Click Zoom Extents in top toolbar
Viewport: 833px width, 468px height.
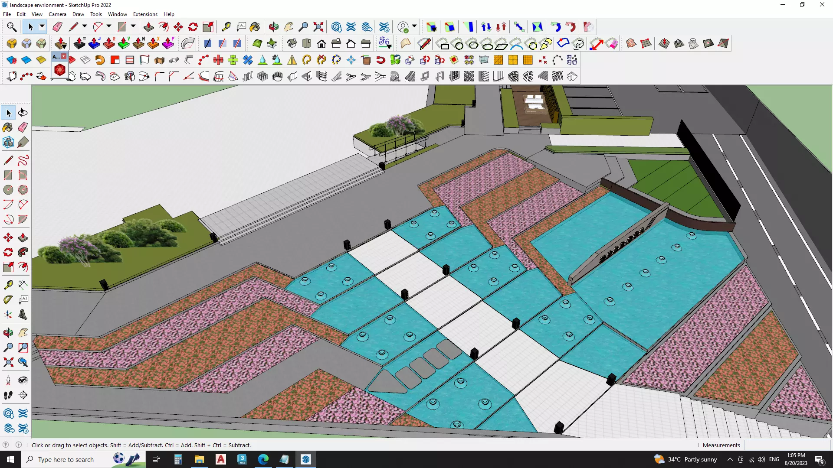318,27
